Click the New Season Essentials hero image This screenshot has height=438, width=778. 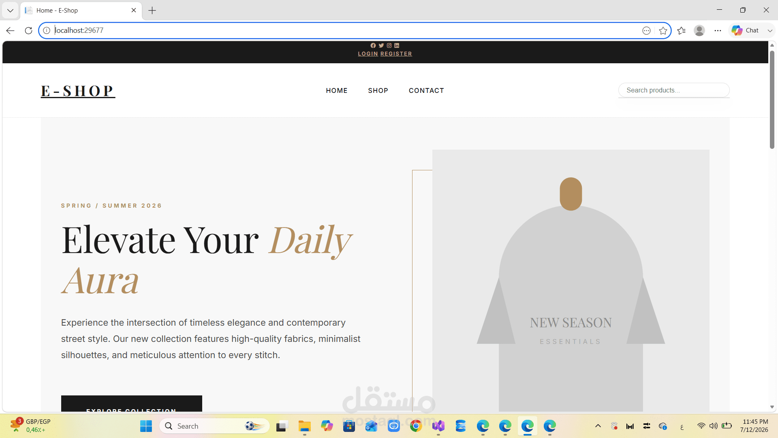[x=571, y=281]
